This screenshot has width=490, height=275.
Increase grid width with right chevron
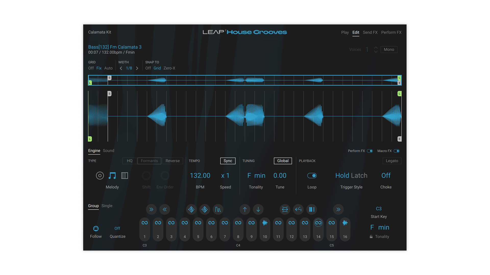point(137,68)
